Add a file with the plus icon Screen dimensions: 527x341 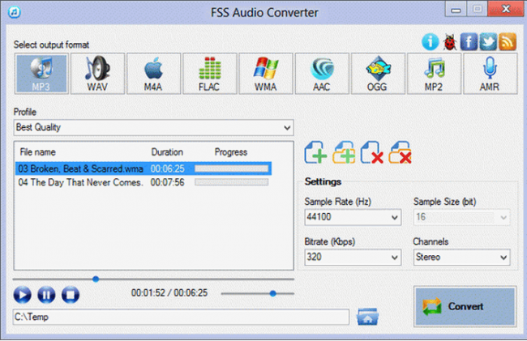coord(315,153)
